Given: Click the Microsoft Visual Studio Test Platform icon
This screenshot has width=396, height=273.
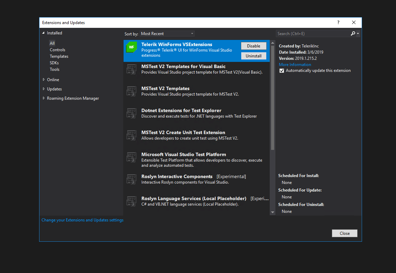Looking at the screenshot, I should pyautogui.click(x=131, y=157).
